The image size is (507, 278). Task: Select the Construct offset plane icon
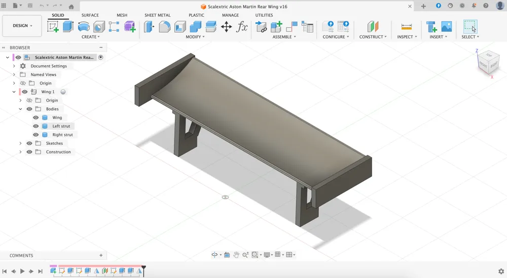pos(373,27)
